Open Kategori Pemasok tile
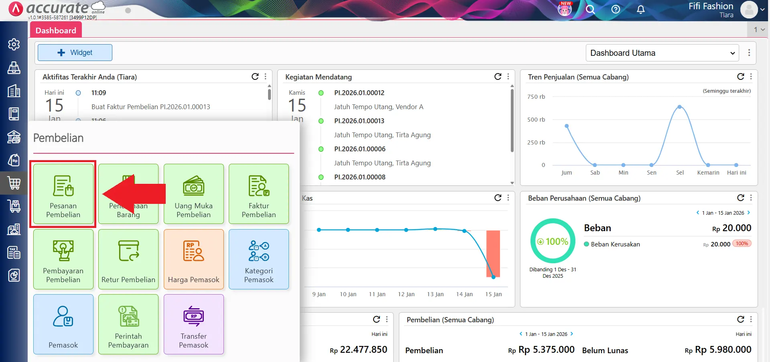770x362 pixels. point(258,259)
